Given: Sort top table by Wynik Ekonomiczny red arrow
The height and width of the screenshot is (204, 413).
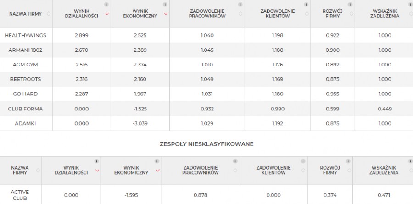Looking at the screenshot, I should click(x=166, y=14).
